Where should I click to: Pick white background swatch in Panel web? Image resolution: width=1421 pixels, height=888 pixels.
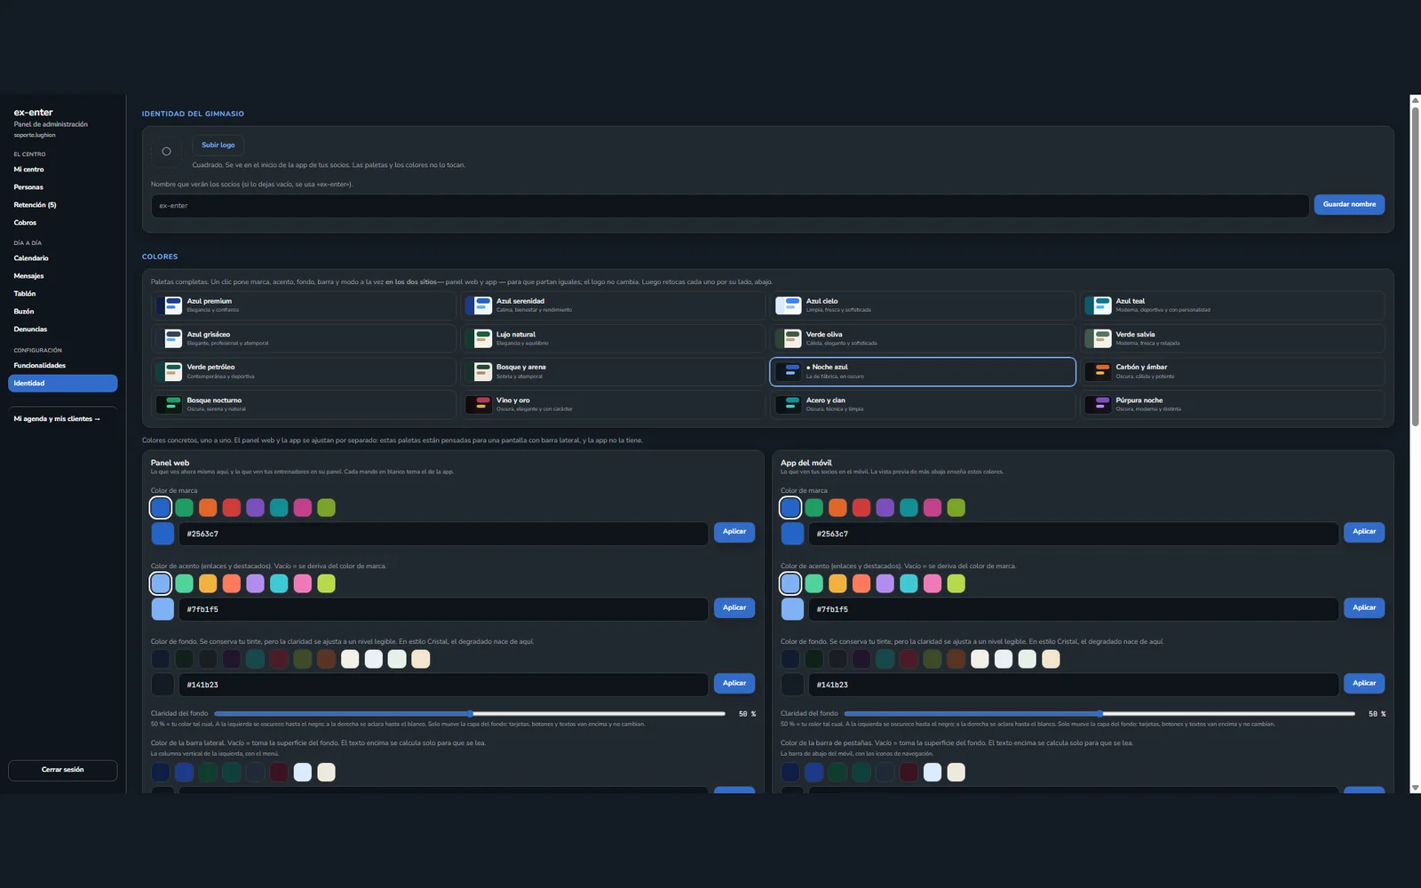pyautogui.click(x=350, y=659)
